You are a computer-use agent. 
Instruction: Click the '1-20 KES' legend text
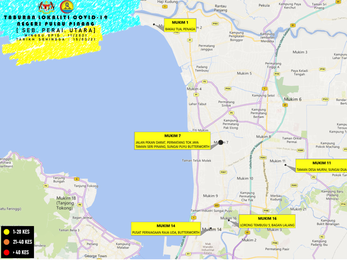click(x=21, y=232)
